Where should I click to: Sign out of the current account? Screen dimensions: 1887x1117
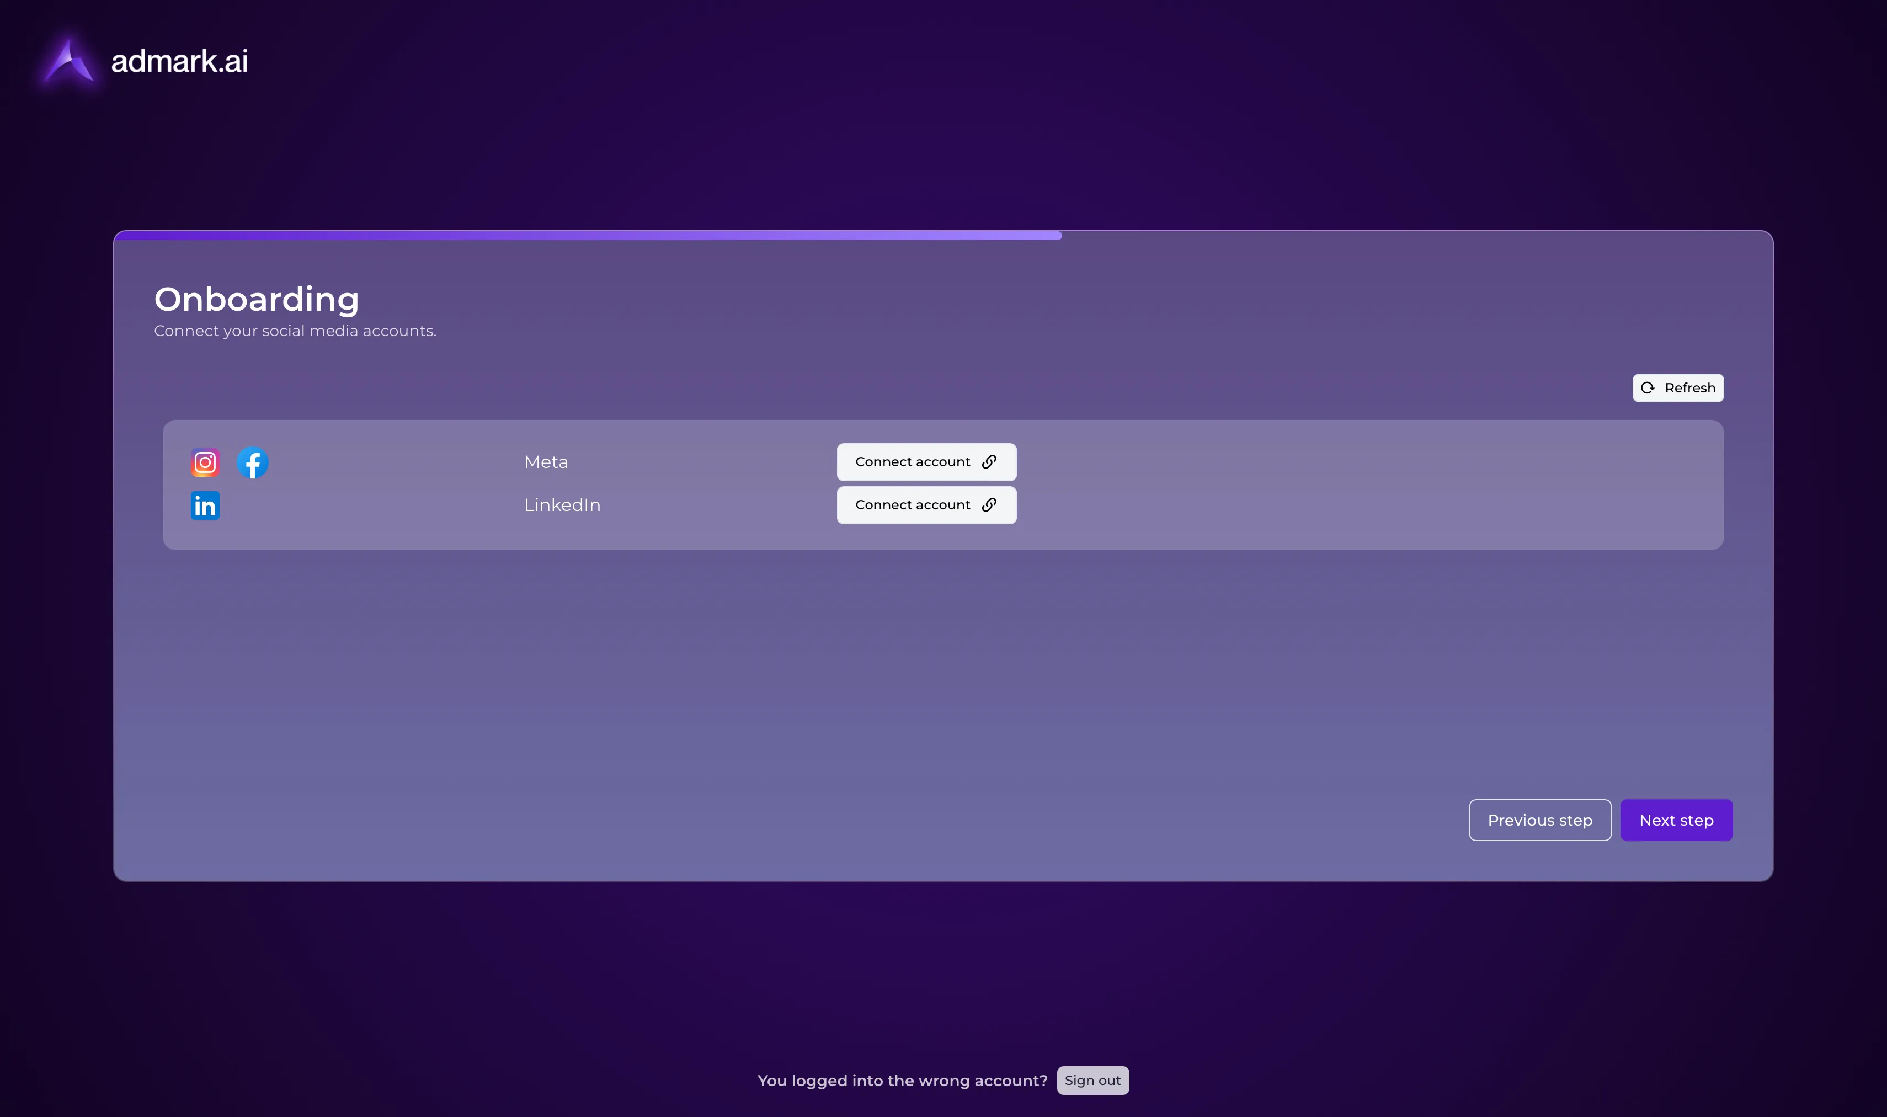1092,1080
